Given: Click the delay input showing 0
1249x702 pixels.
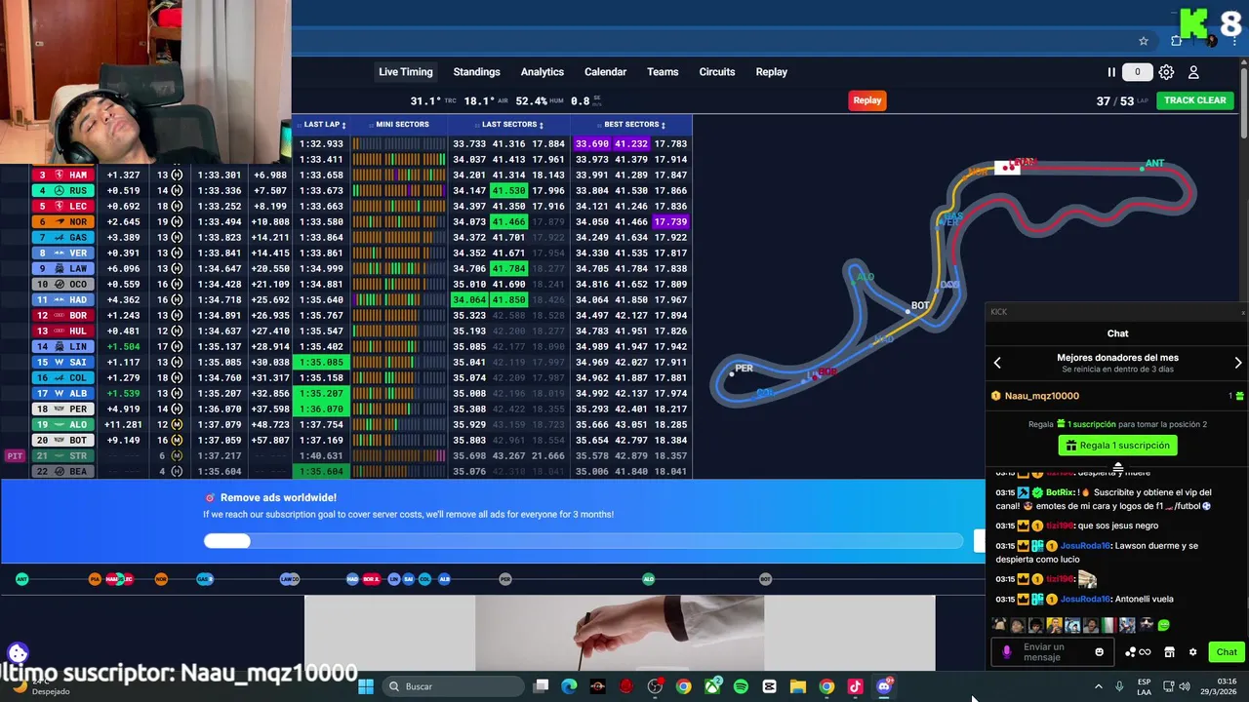Looking at the screenshot, I should [1137, 72].
